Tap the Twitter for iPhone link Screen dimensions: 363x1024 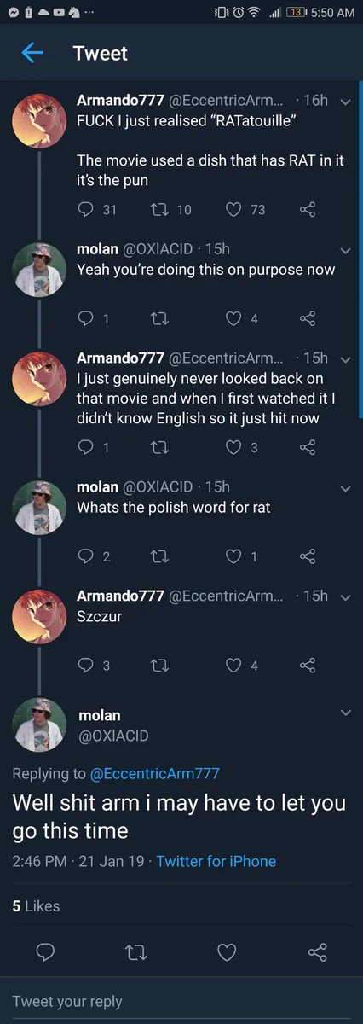coord(216,861)
